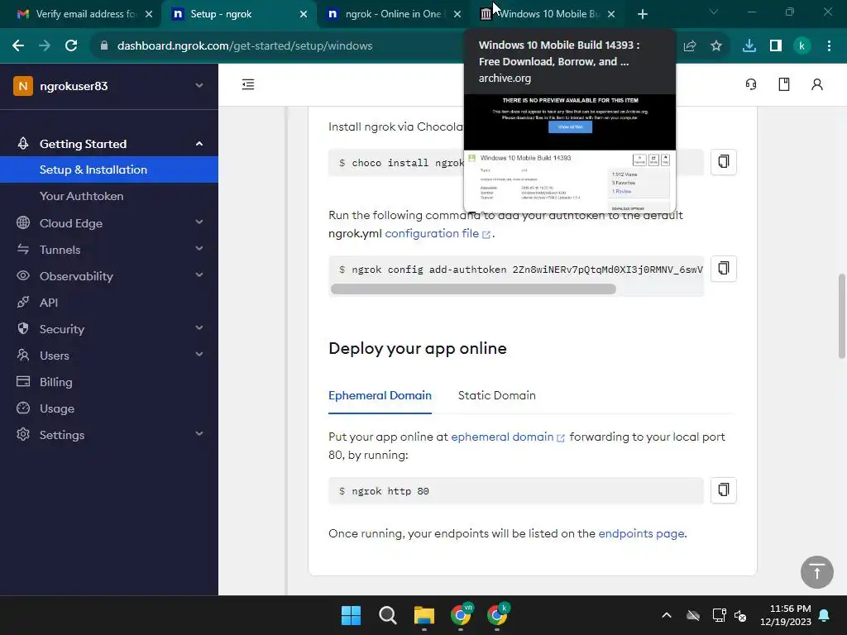Expand the Users chevron
The height and width of the screenshot is (635, 847).
(199, 354)
